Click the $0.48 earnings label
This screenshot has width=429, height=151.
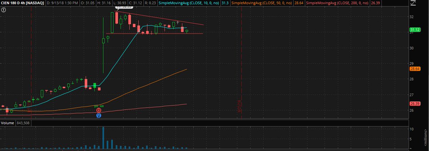click(x=99, y=106)
